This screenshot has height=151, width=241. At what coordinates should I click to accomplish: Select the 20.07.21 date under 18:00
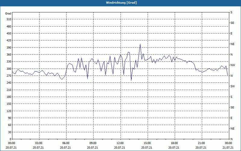174,148
